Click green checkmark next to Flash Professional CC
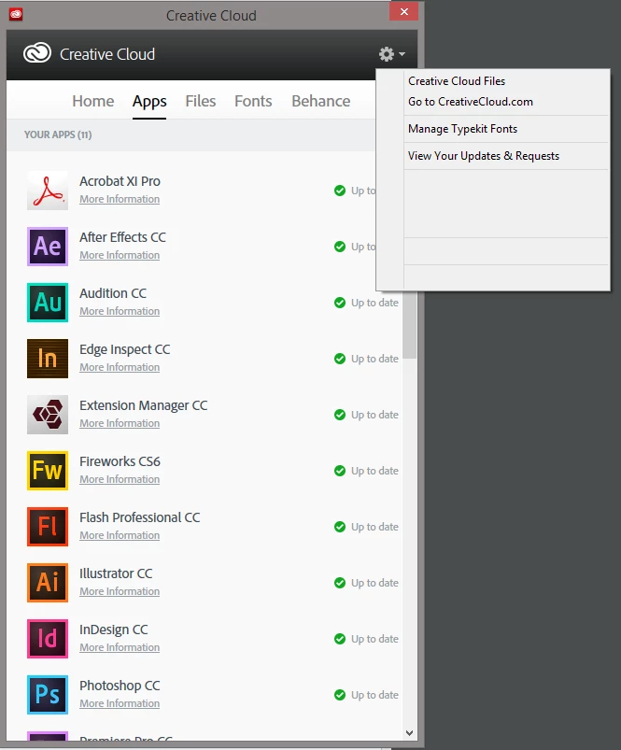 [340, 527]
